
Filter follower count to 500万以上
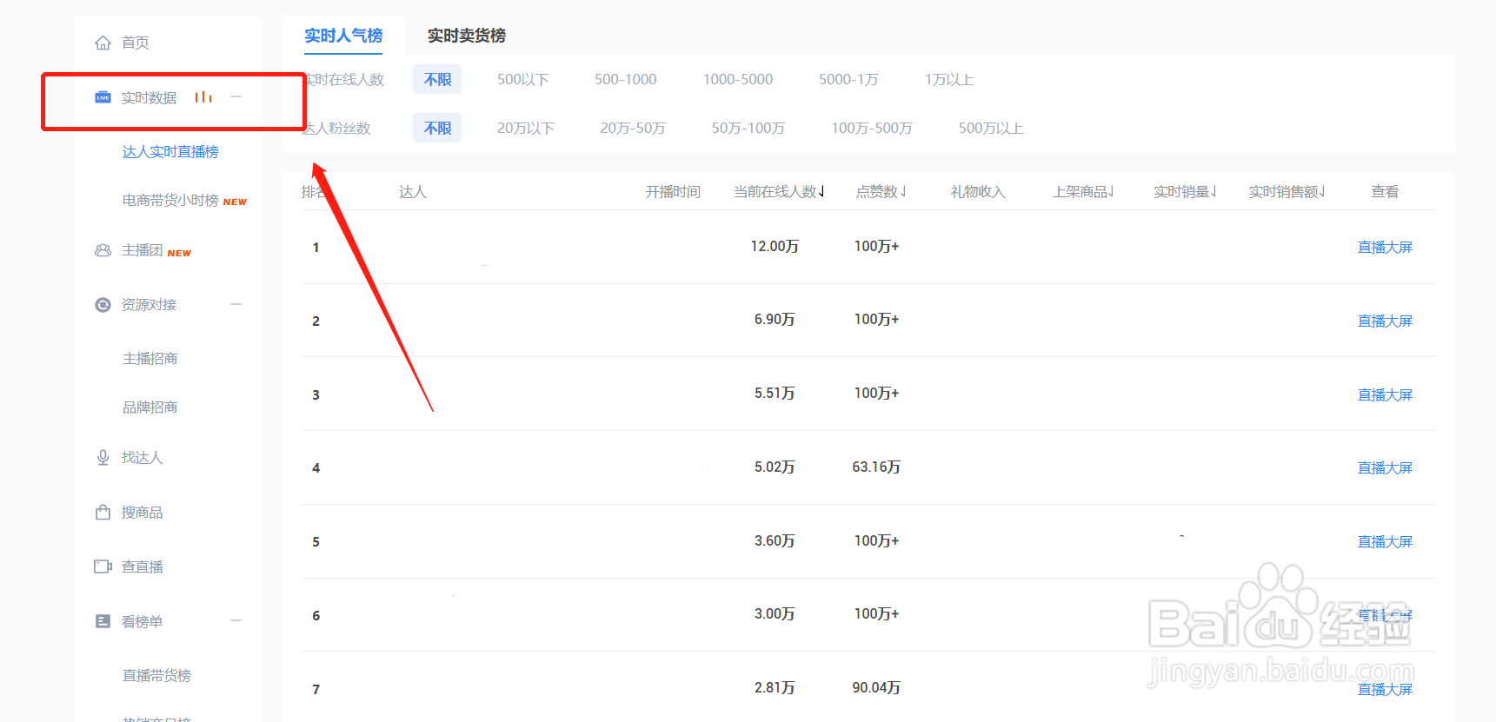pos(991,128)
